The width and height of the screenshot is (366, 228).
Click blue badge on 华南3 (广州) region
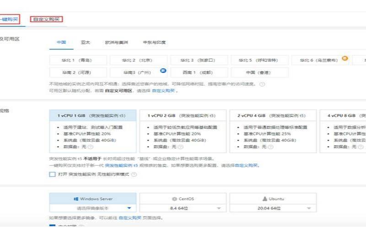point(163,70)
